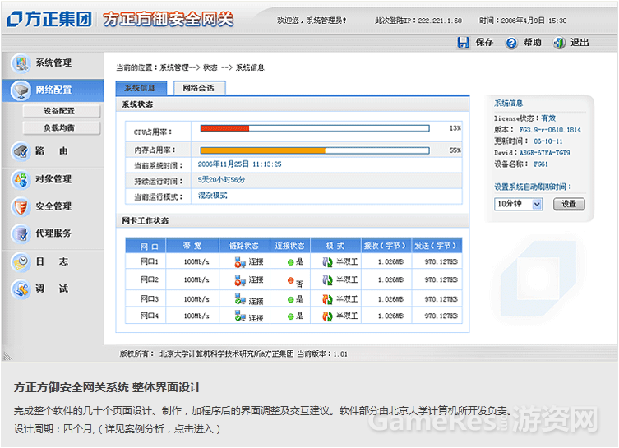The height and width of the screenshot is (448, 619).
Task: Click the 详见案例分析，点击进入 link text
Action: 159,428
